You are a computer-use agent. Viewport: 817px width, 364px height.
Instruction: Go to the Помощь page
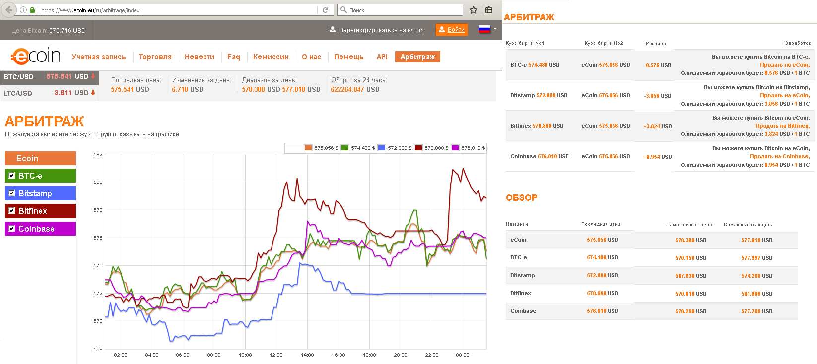[349, 57]
